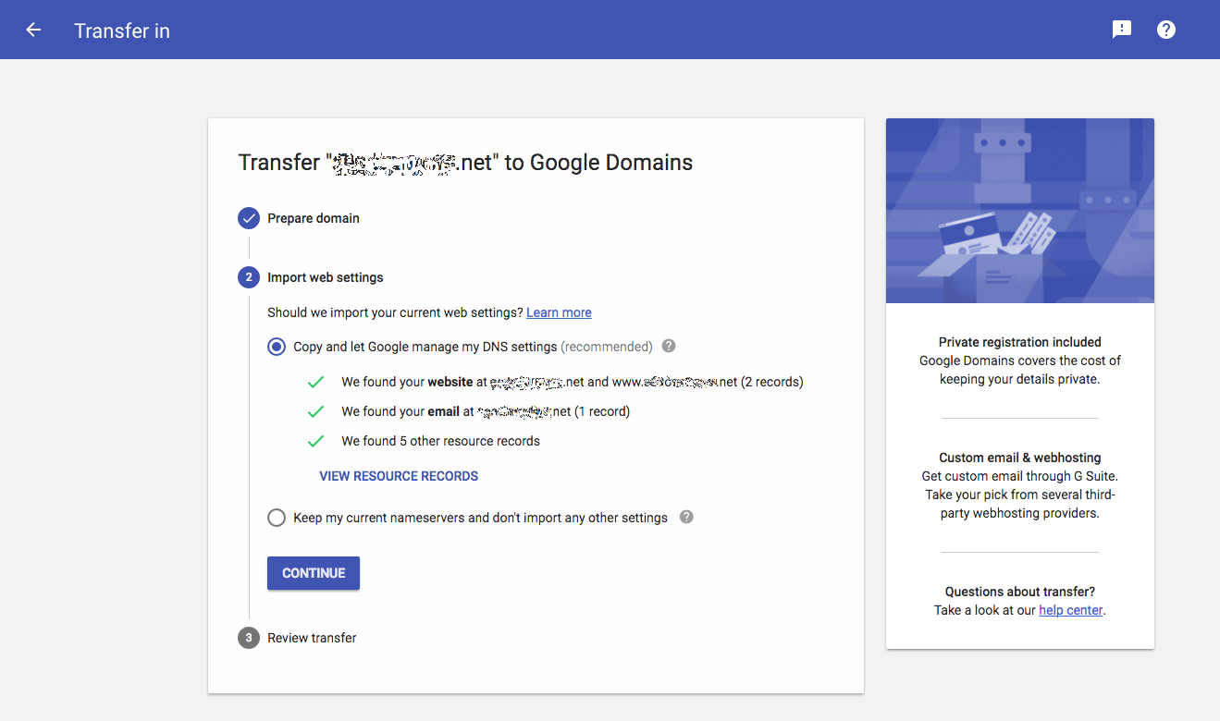Click green check beside 5 other records
The height and width of the screenshot is (721, 1220).
(315, 441)
